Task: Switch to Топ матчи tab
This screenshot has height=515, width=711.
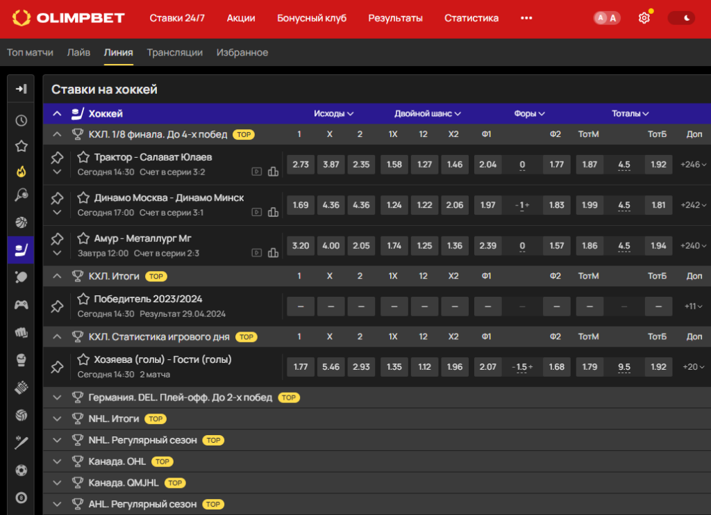Action: [30, 53]
